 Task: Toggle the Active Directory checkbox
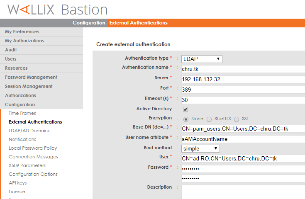(185, 109)
